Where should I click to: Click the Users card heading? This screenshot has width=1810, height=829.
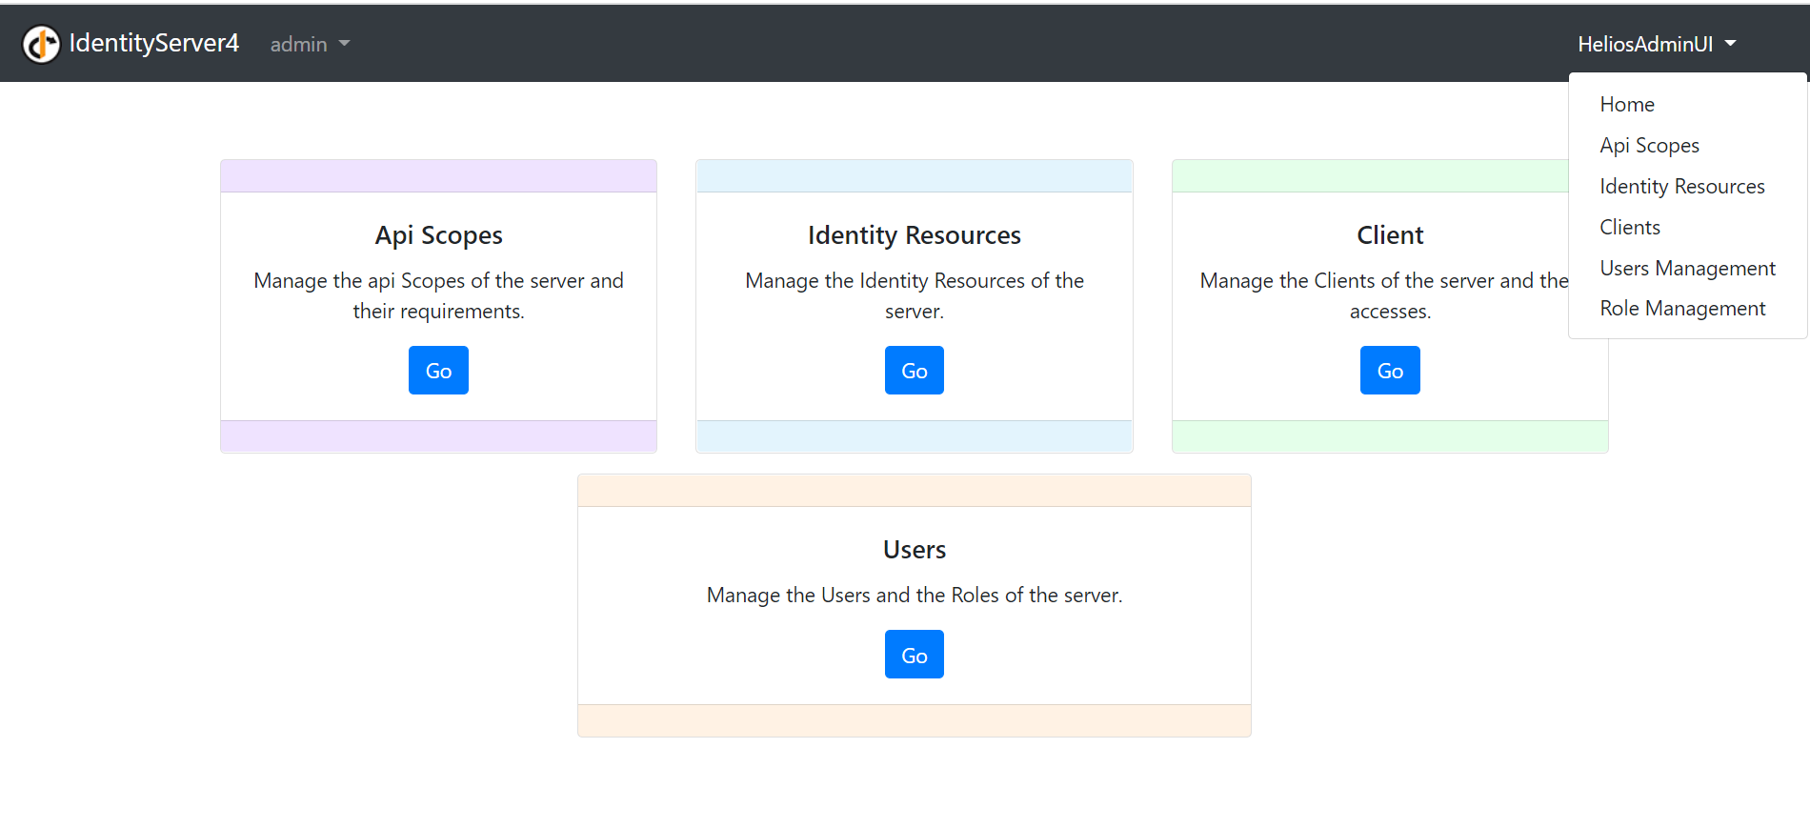pos(915,550)
